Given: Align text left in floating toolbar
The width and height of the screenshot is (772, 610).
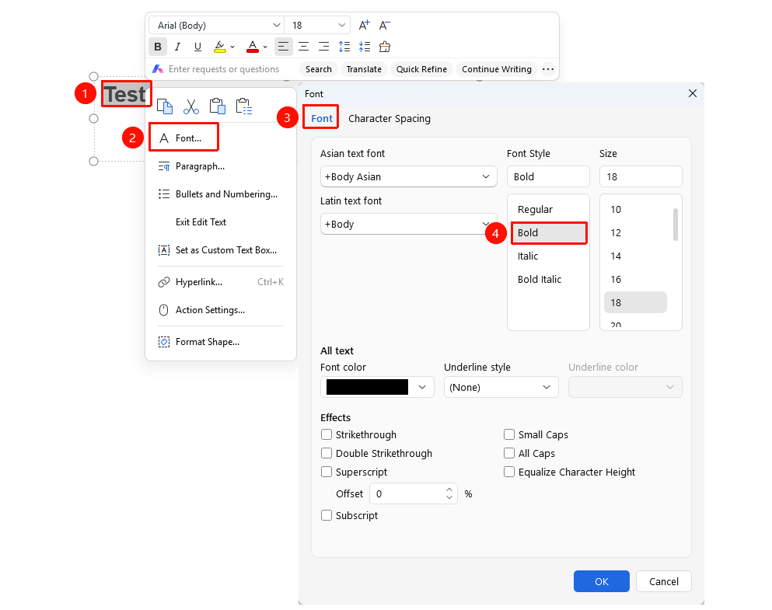Looking at the screenshot, I should tap(283, 47).
